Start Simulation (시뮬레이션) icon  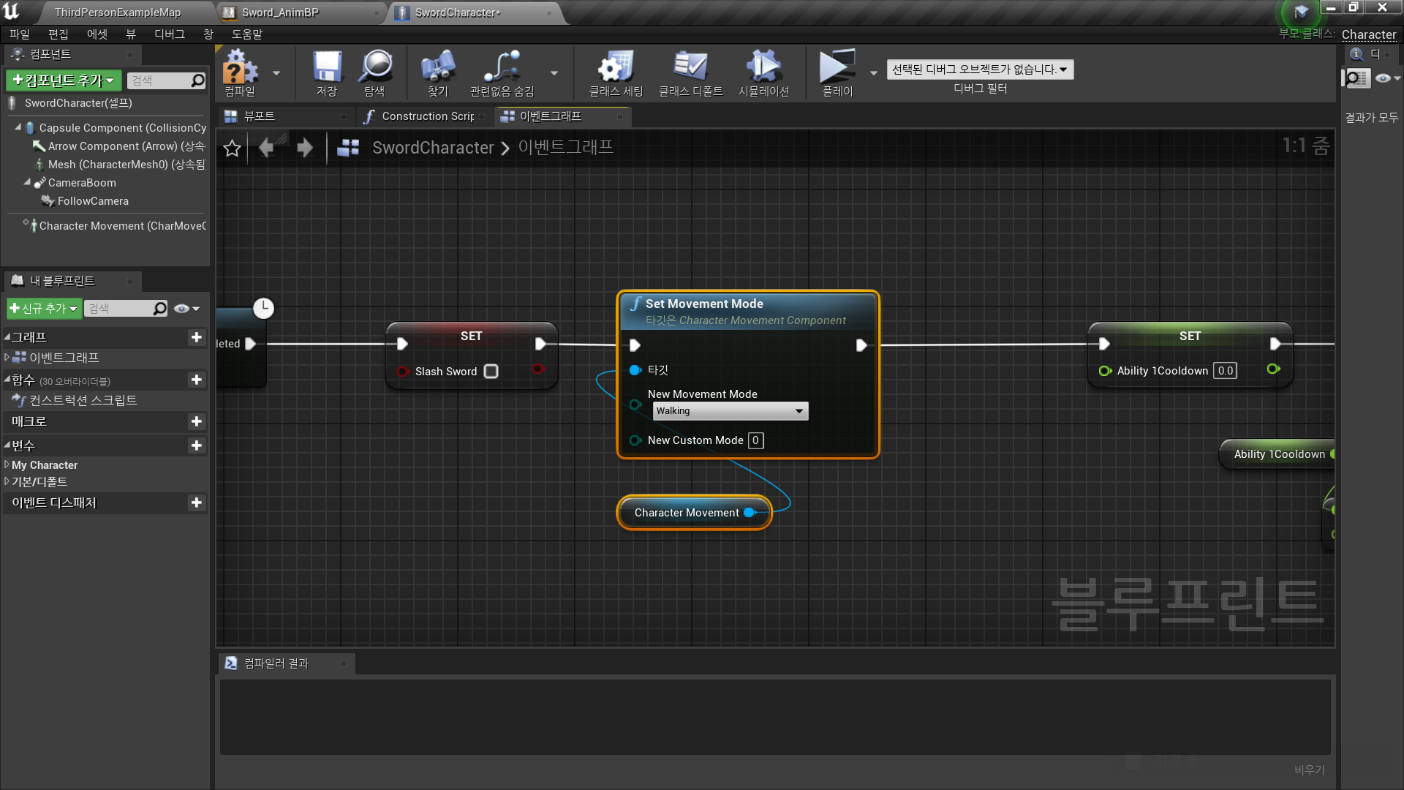763,67
